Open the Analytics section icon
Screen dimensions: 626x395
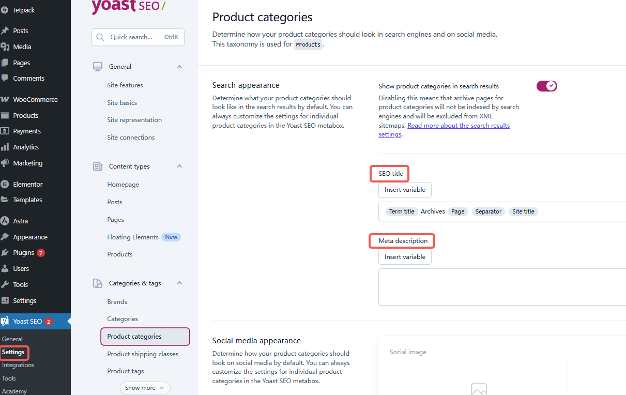(6, 147)
